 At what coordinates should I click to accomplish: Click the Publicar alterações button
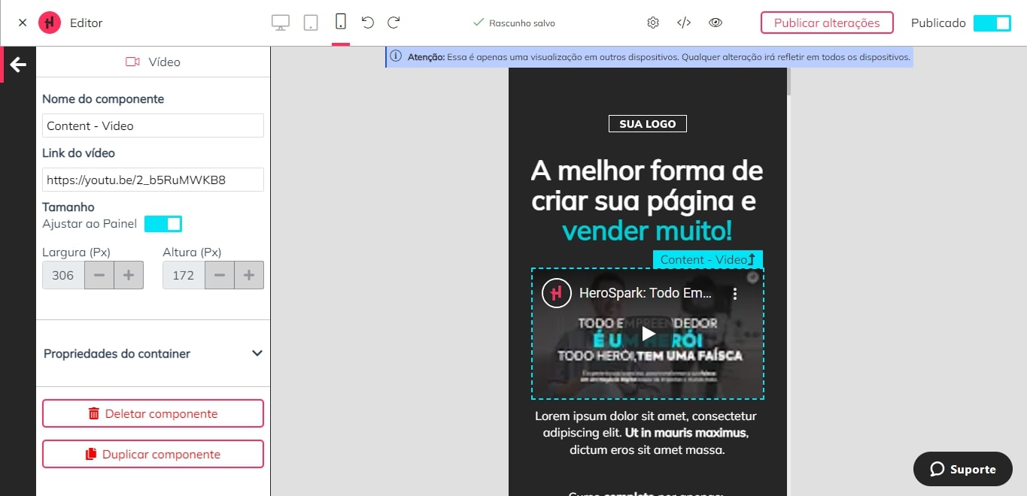[x=827, y=23]
